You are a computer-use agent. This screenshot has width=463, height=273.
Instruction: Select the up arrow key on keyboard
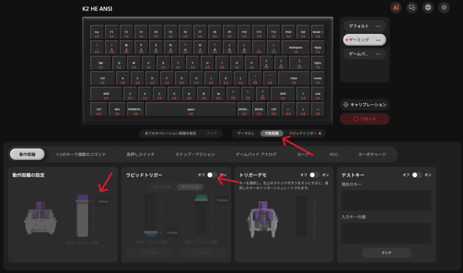[303, 94]
